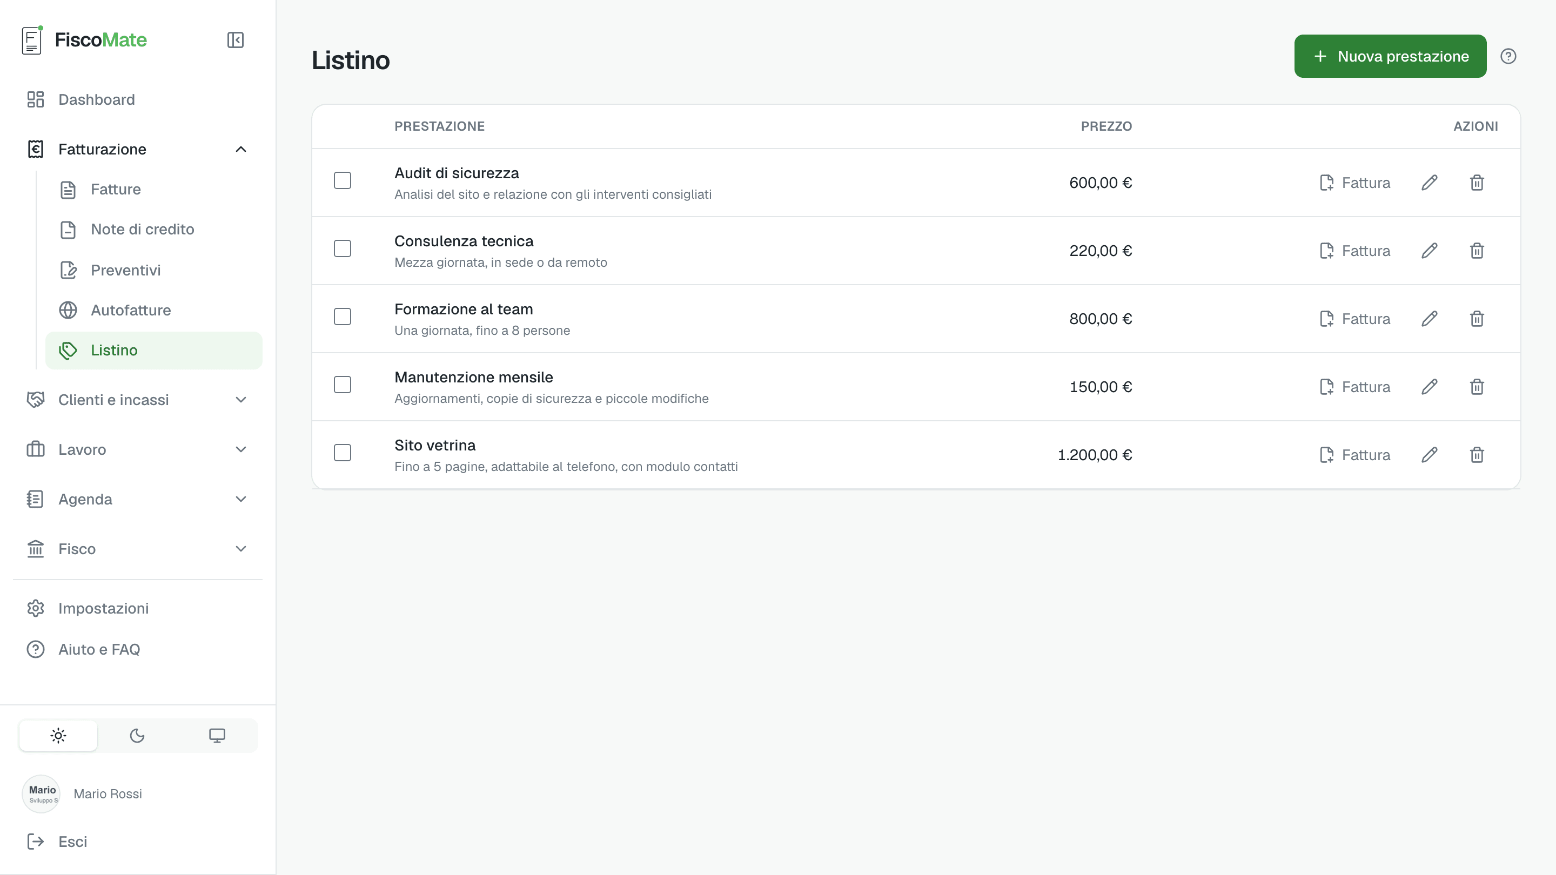This screenshot has height=875, width=1556.
Task: Collapse the sidebar panel icon
Action: pos(235,40)
